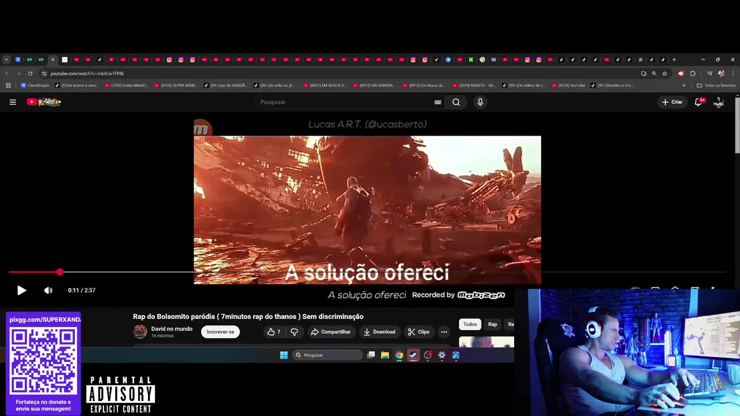
Task: Open the SUPER XAND bookmark
Action: click(x=176, y=86)
